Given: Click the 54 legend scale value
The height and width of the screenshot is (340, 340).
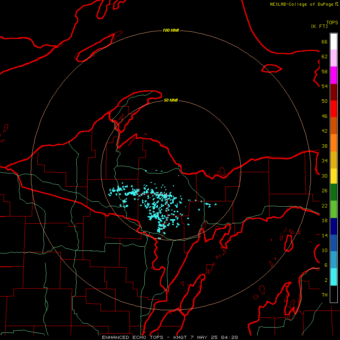Looking at the screenshot, I should pos(325,86).
